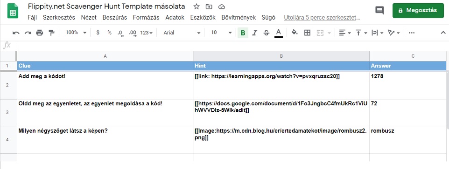Select the cell containing rombusz

click(408, 140)
